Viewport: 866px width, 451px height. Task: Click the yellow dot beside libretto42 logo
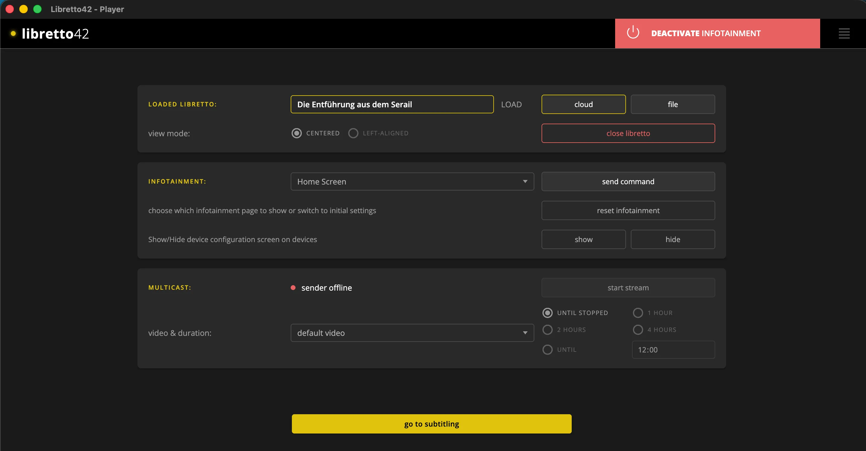pos(14,33)
